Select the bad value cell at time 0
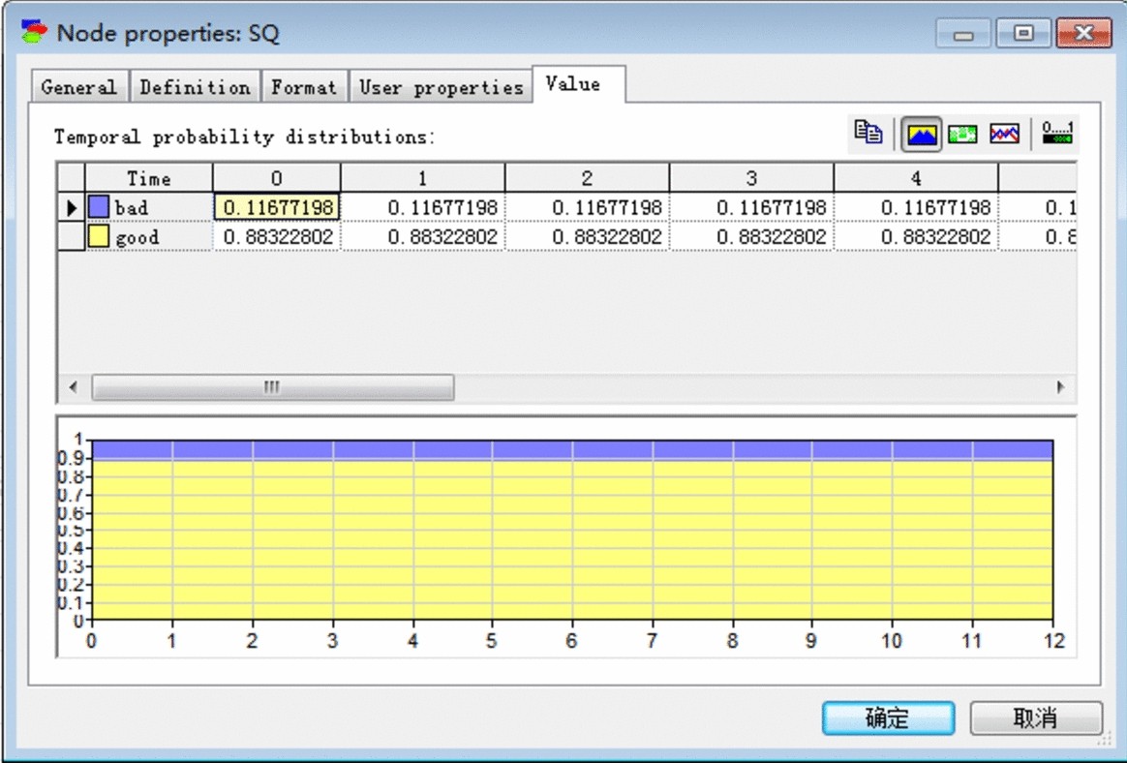The height and width of the screenshot is (763, 1127). coord(278,207)
